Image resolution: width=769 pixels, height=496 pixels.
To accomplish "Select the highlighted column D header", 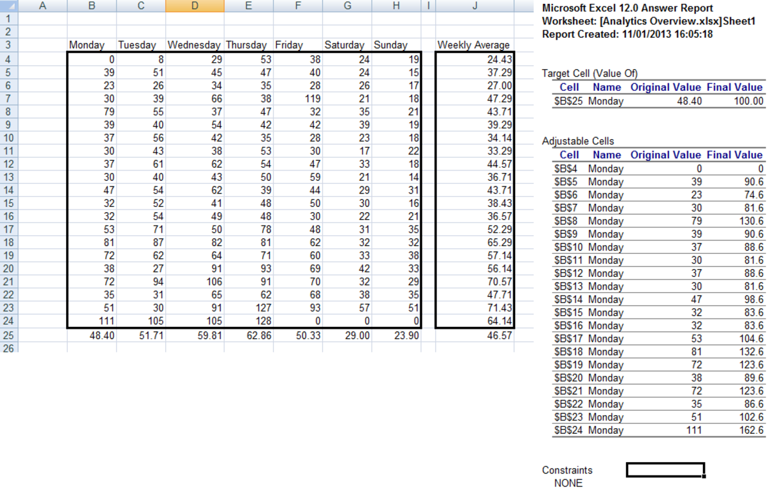I will (194, 6).
